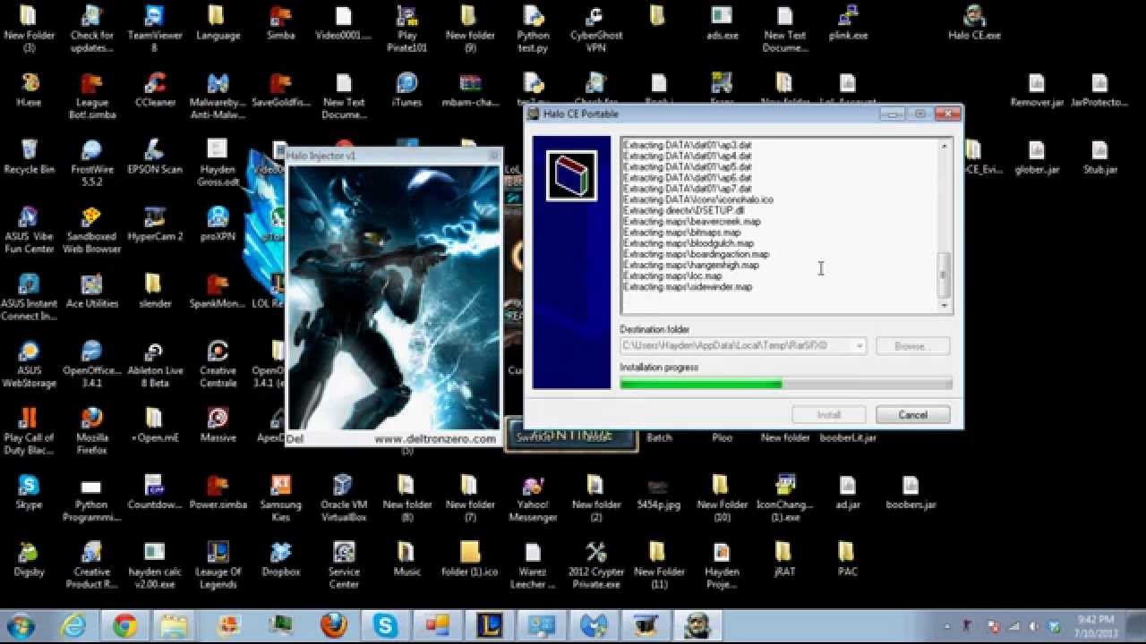Open the Windows Start menu
The image size is (1146, 644).
[21, 625]
